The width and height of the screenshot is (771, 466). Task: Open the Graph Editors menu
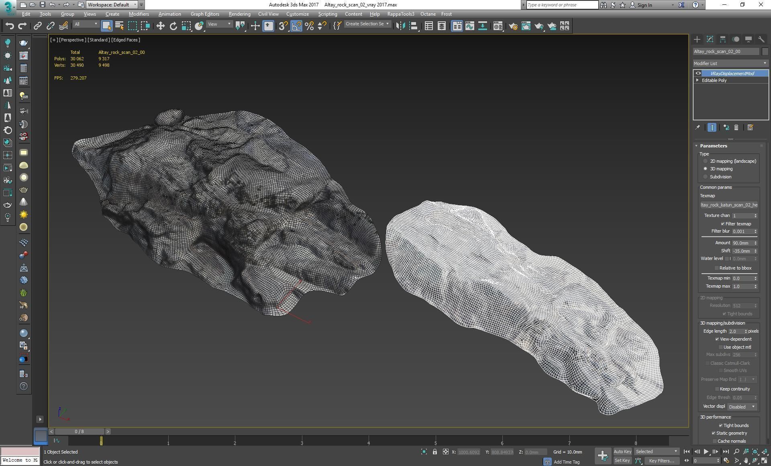pyautogui.click(x=205, y=14)
